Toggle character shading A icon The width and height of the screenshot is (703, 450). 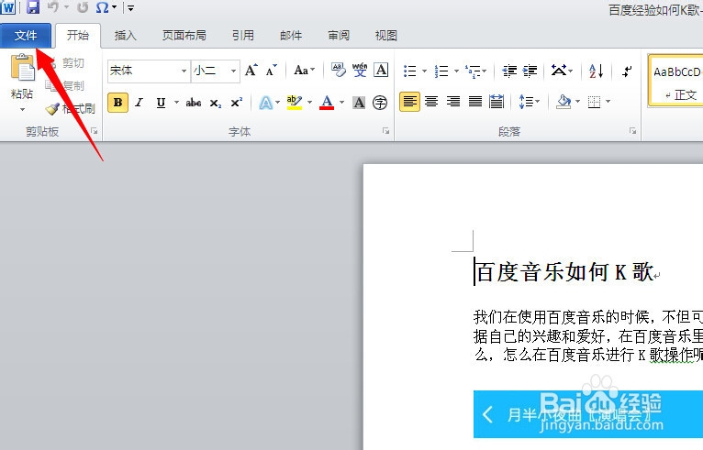359,103
